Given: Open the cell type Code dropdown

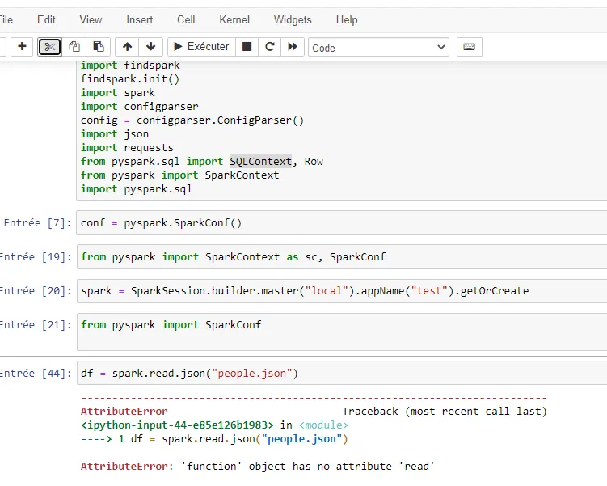Looking at the screenshot, I should click(378, 47).
